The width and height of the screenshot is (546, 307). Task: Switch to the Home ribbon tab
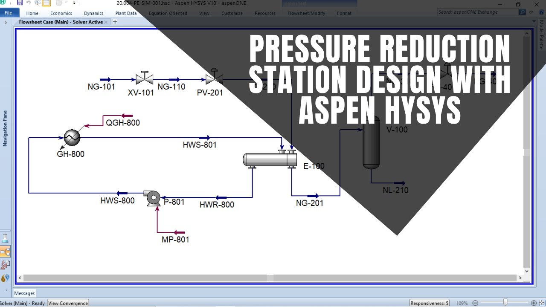[x=32, y=13]
